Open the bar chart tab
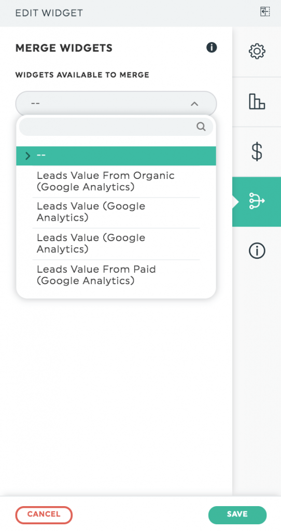The width and height of the screenshot is (281, 531). [x=257, y=102]
